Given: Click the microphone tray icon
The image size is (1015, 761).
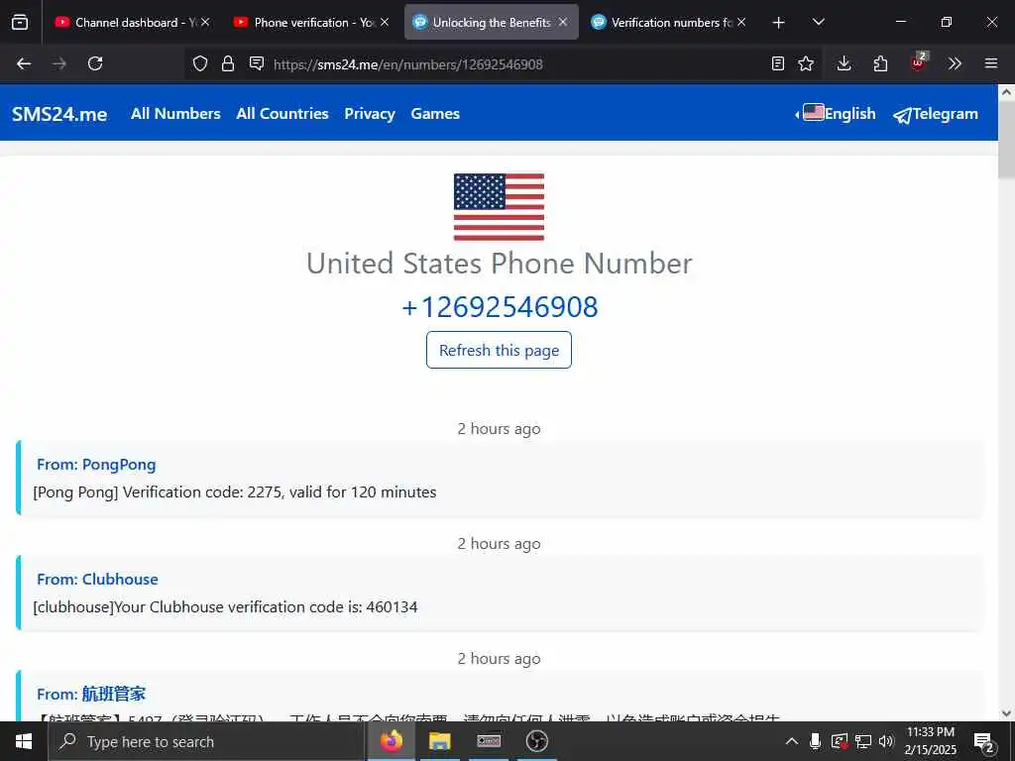Looking at the screenshot, I should click(816, 741).
